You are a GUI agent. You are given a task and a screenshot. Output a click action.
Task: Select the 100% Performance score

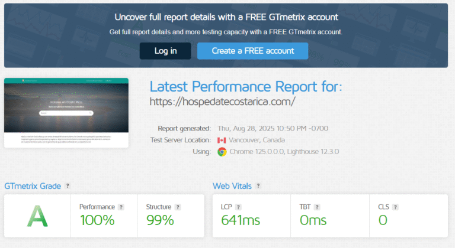click(97, 220)
